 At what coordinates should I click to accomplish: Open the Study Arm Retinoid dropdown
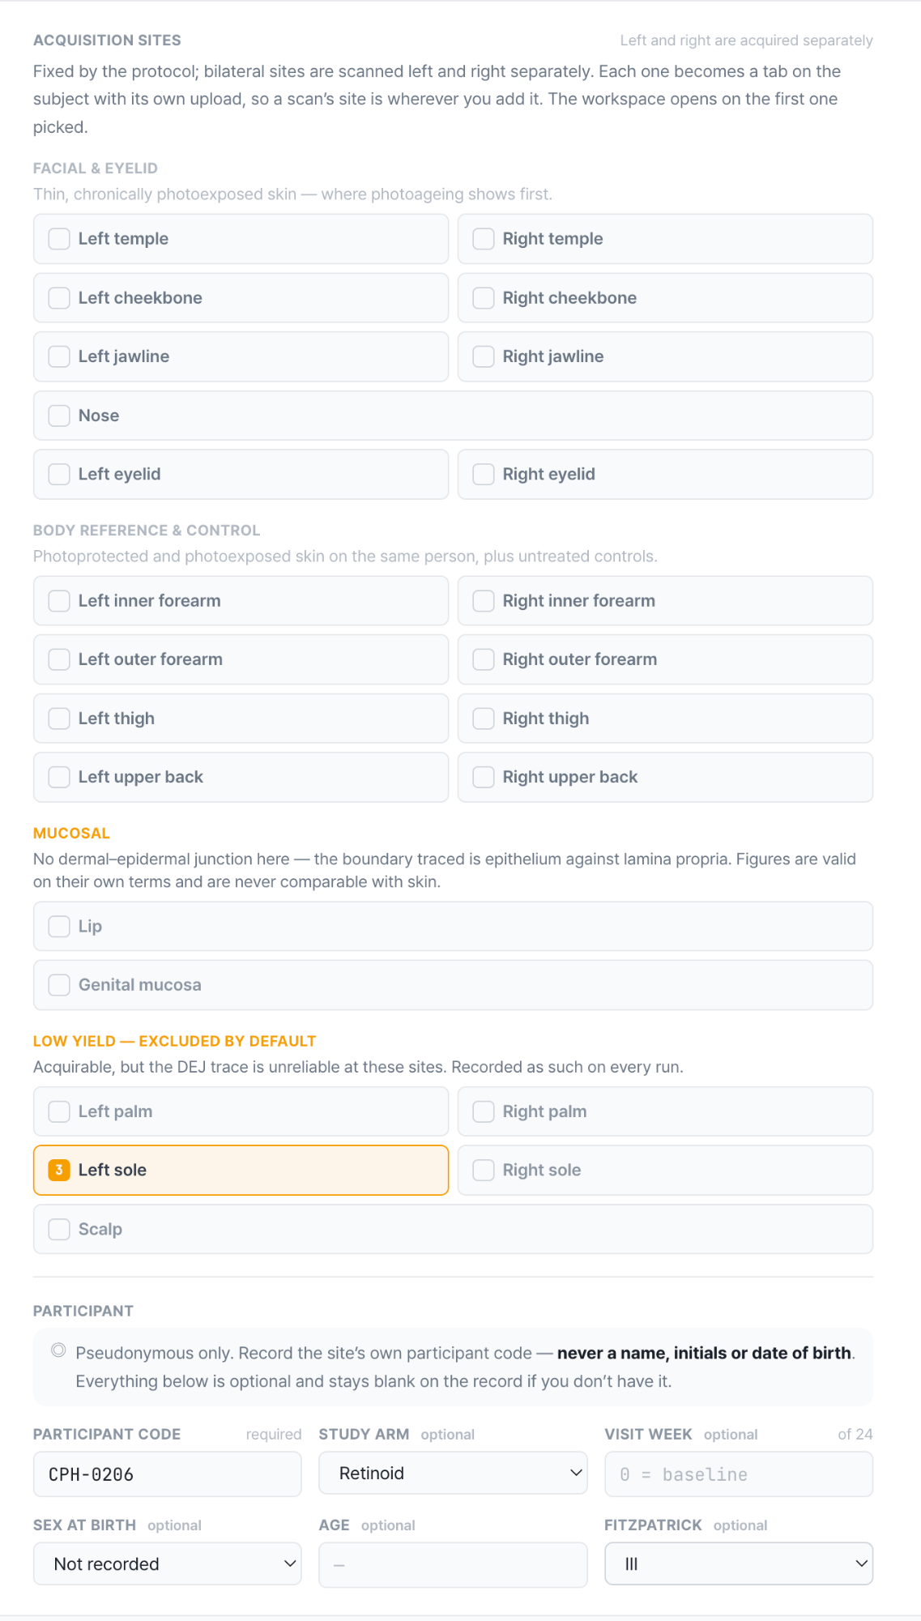tap(453, 1473)
